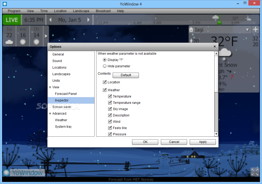Click the LIVE button

click(x=12, y=20)
